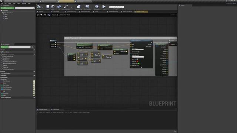Select EventGraph in My Blueprint
Screen dimensions: 237x133
click(x=6, y=52)
